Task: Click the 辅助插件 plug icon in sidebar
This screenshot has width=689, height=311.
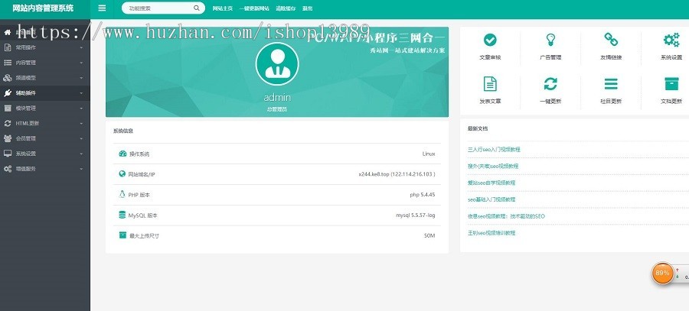Action: pos(8,93)
